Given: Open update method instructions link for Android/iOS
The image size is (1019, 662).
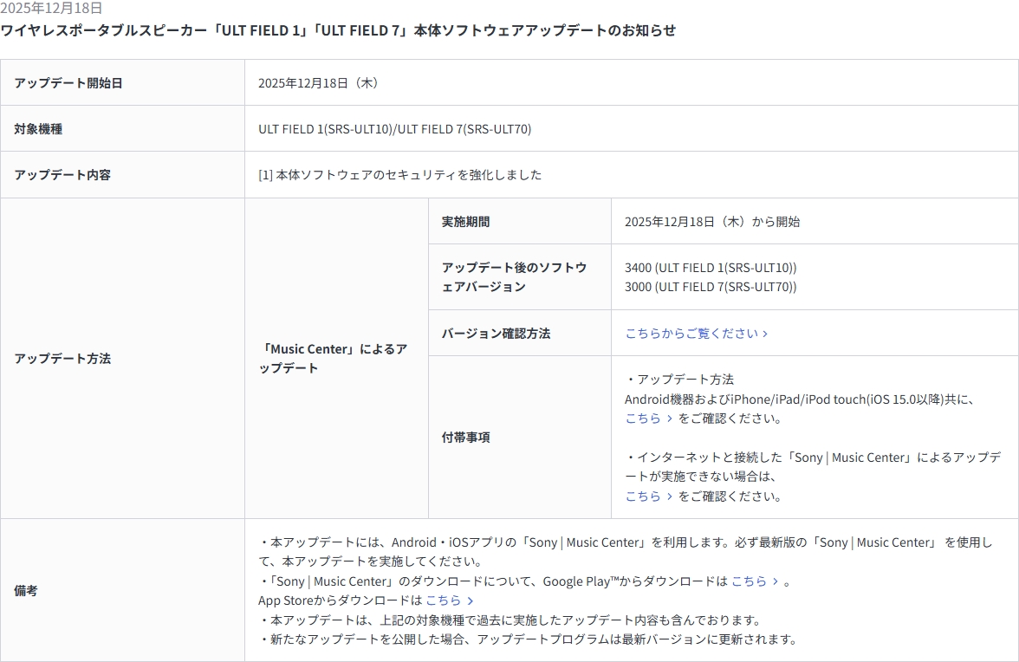Looking at the screenshot, I should click(648, 419).
